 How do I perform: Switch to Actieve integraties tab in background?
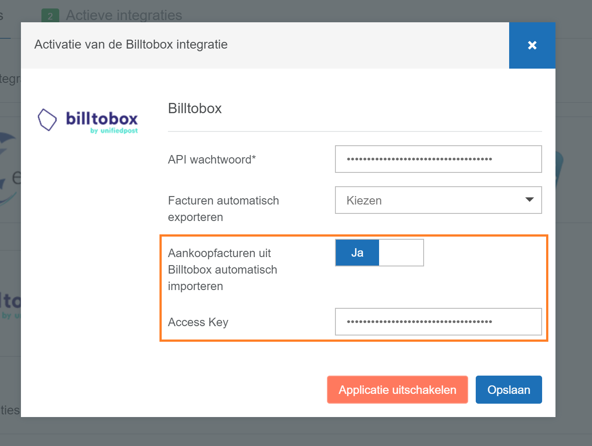click(x=112, y=15)
